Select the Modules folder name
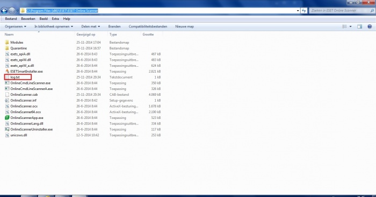Image resolution: width=376 pixels, height=197 pixels. [x=17, y=43]
